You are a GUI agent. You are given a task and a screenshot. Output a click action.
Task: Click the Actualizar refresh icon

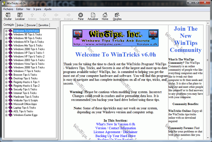pyautogui.click(x=93, y=15)
